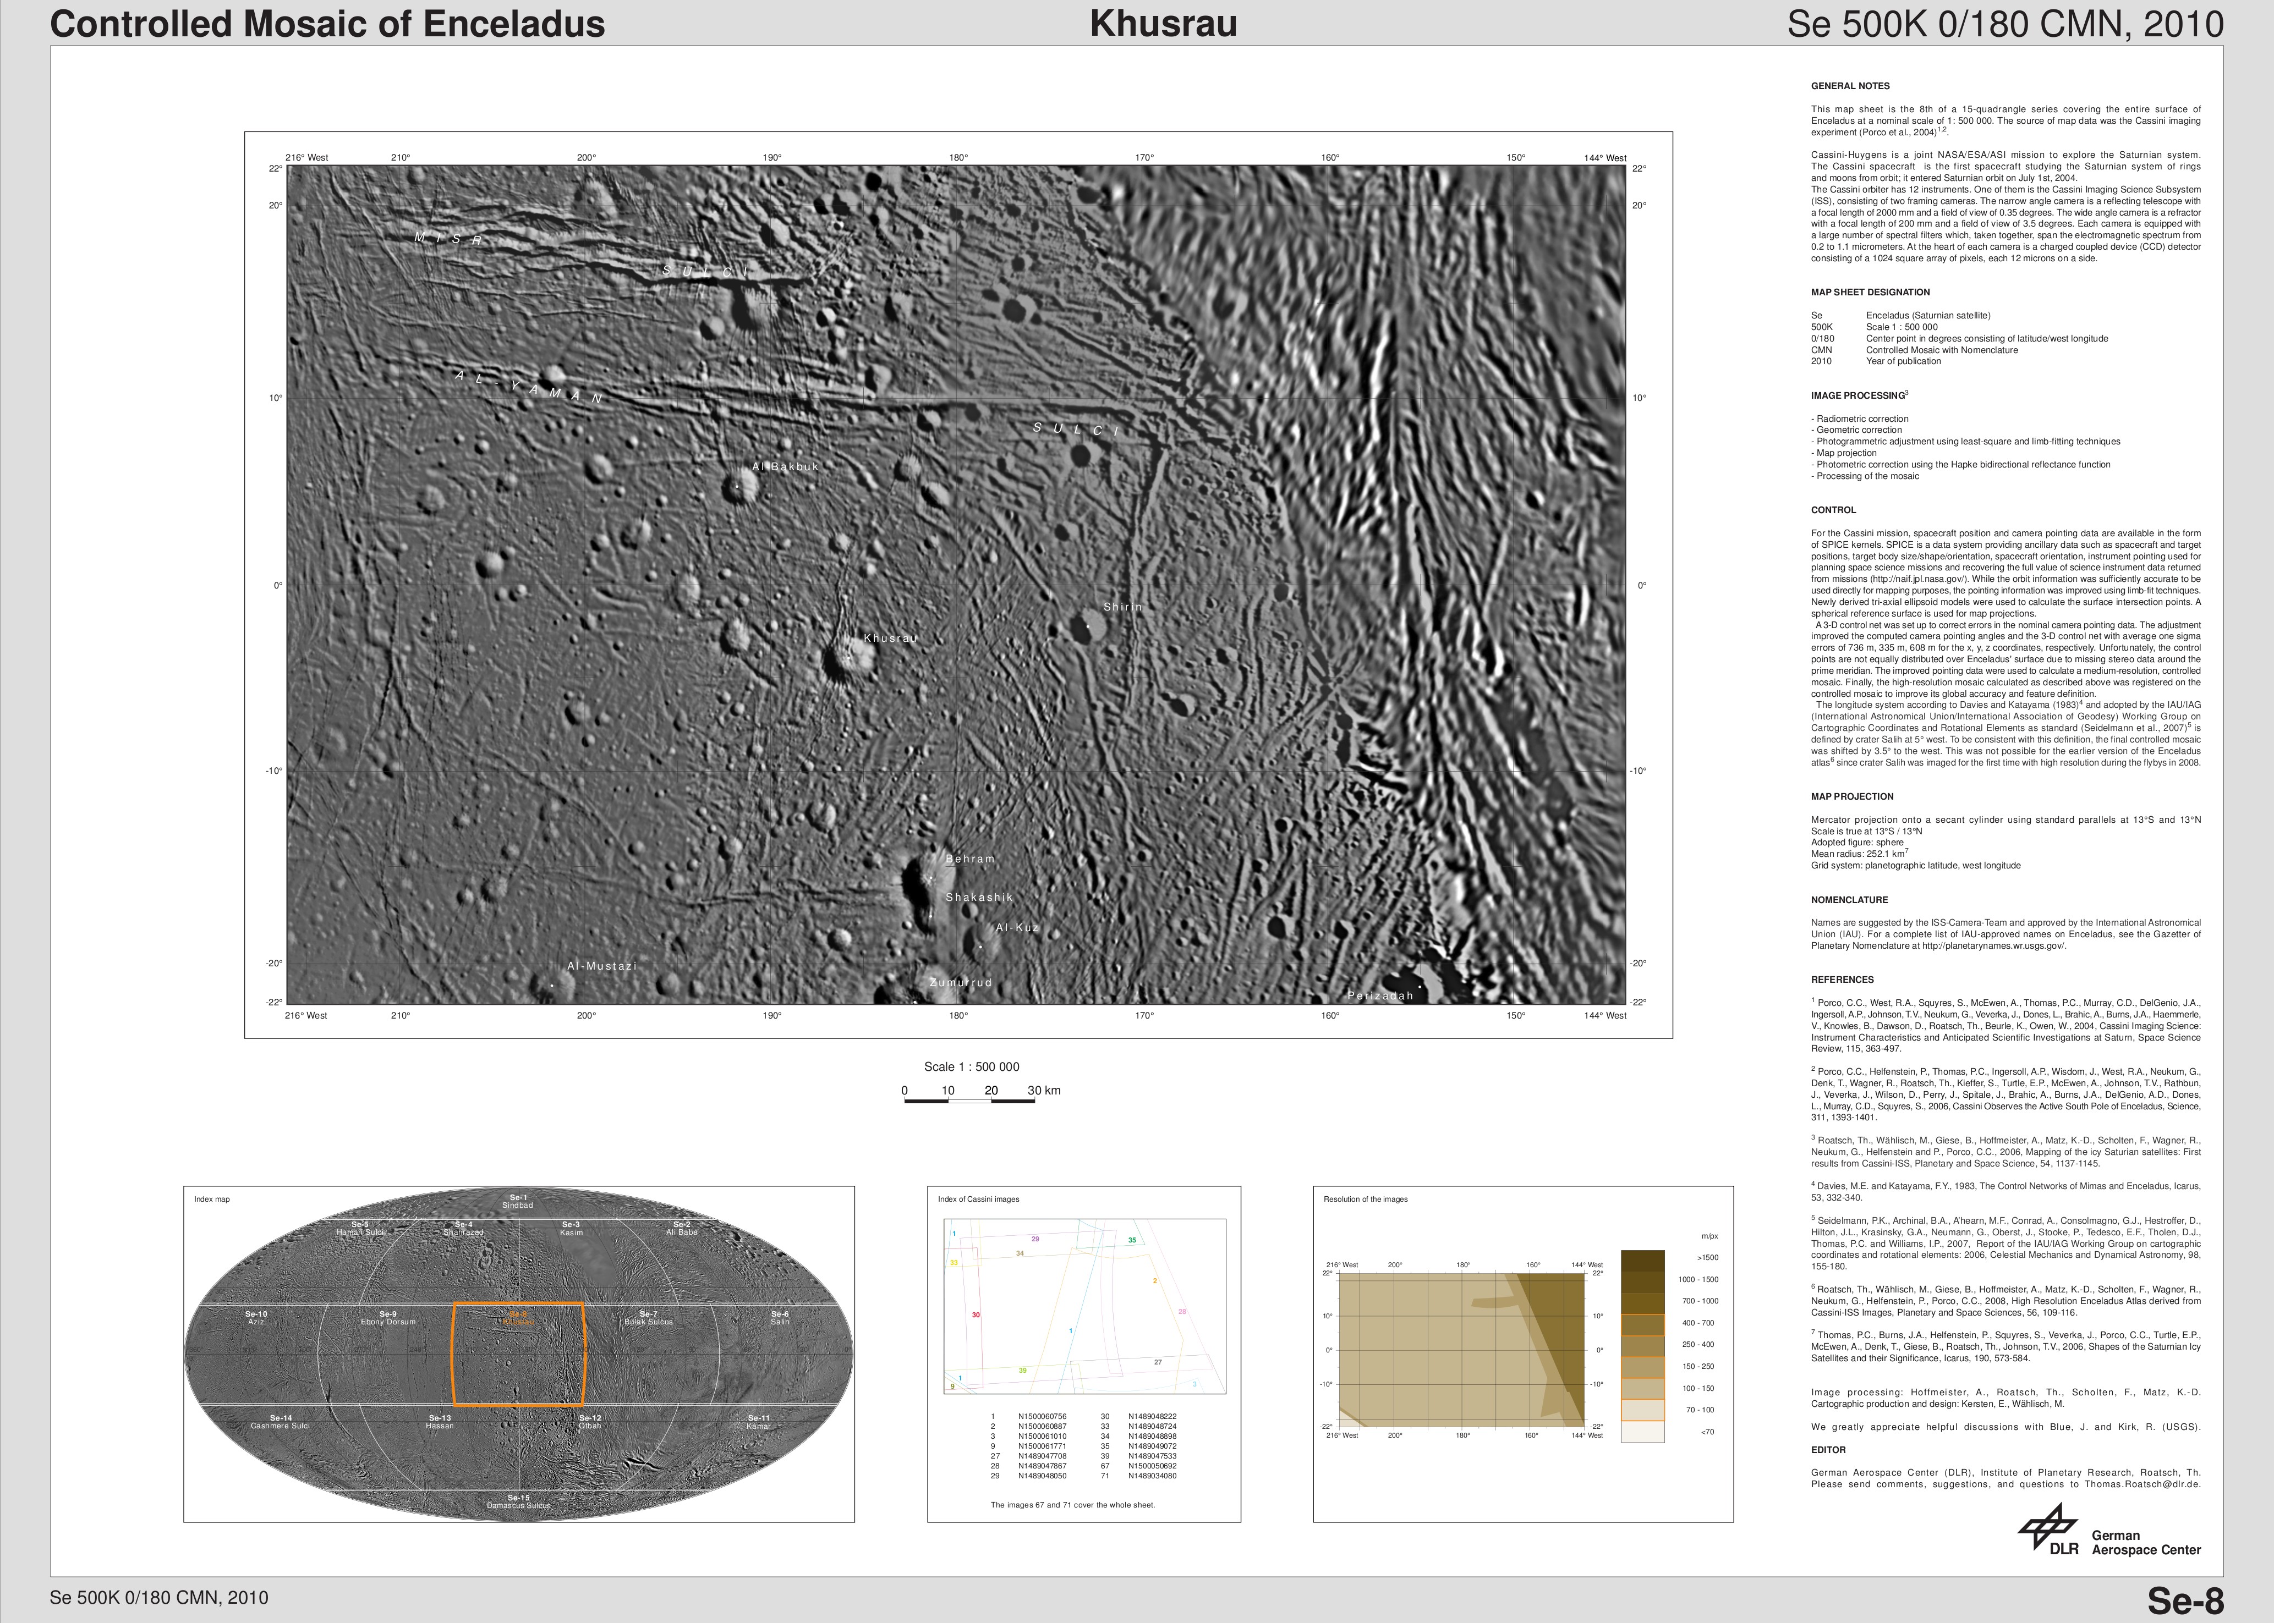Screen dimensions: 2274x1623
Task: Click the Shirin crater label
Action: click(1122, 608)
